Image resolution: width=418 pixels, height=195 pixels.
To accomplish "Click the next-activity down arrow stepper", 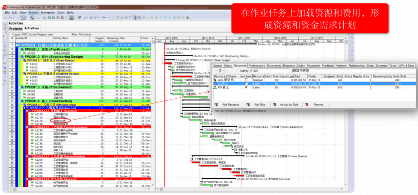I will pos(220,72).
